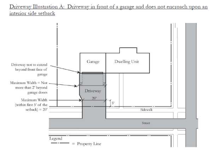Click 'Driveway not to extend beyond' annotation

[29, 69]
